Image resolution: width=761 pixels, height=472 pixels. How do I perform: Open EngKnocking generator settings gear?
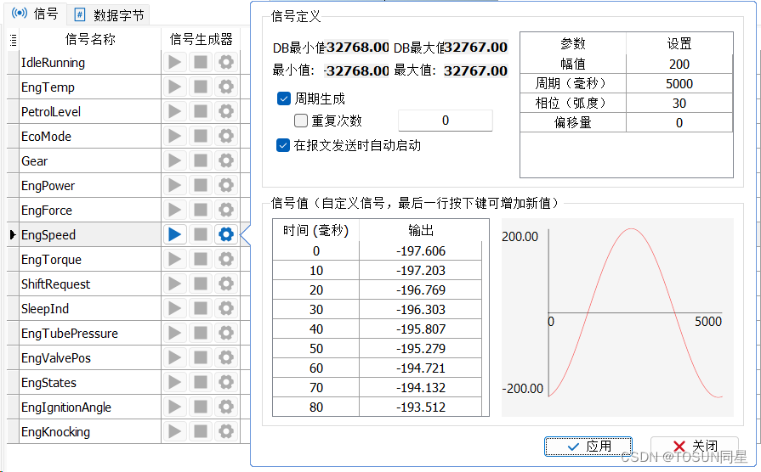pyautogui.click(x=226, y=432)
